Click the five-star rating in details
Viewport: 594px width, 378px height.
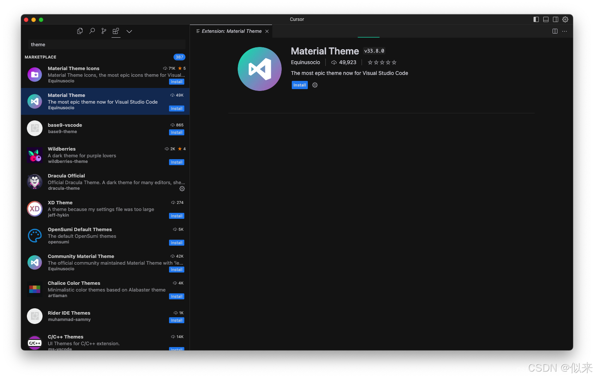point(382,62)
